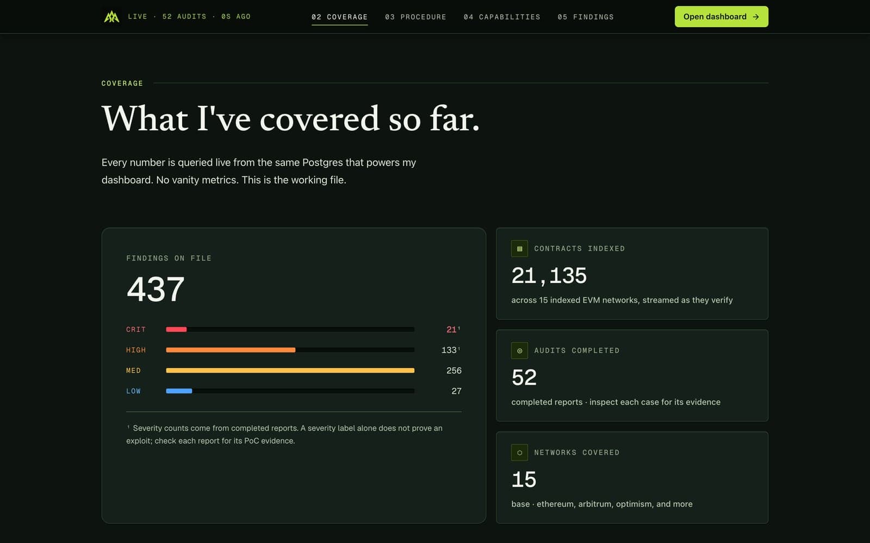Image resolution: width=870 pixels, height=543 pixels.
Task: Go to the 03 Procedure section
Action: (x=415, y=17)
